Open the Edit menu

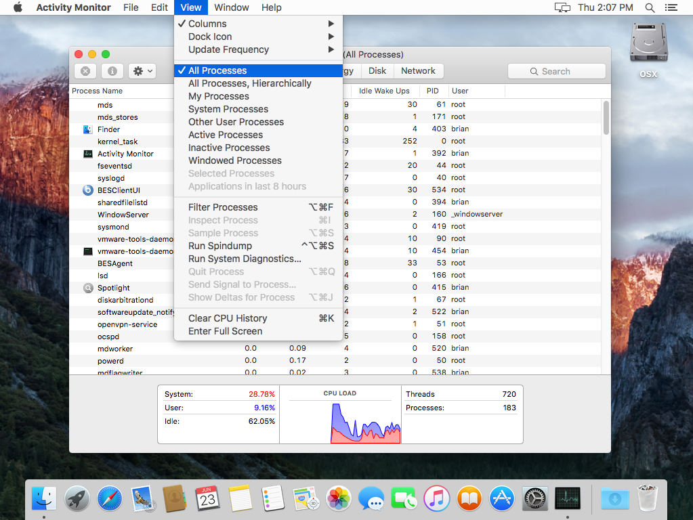[x=159, y=7]
